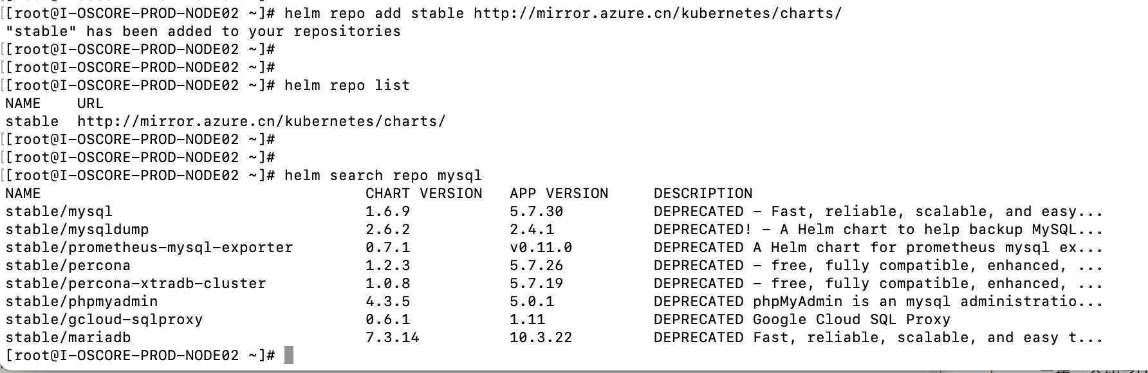Viewport: 1148px width, 373px height.
Task: Click the APP VERSION column header
Action: (x=559, y=194)
